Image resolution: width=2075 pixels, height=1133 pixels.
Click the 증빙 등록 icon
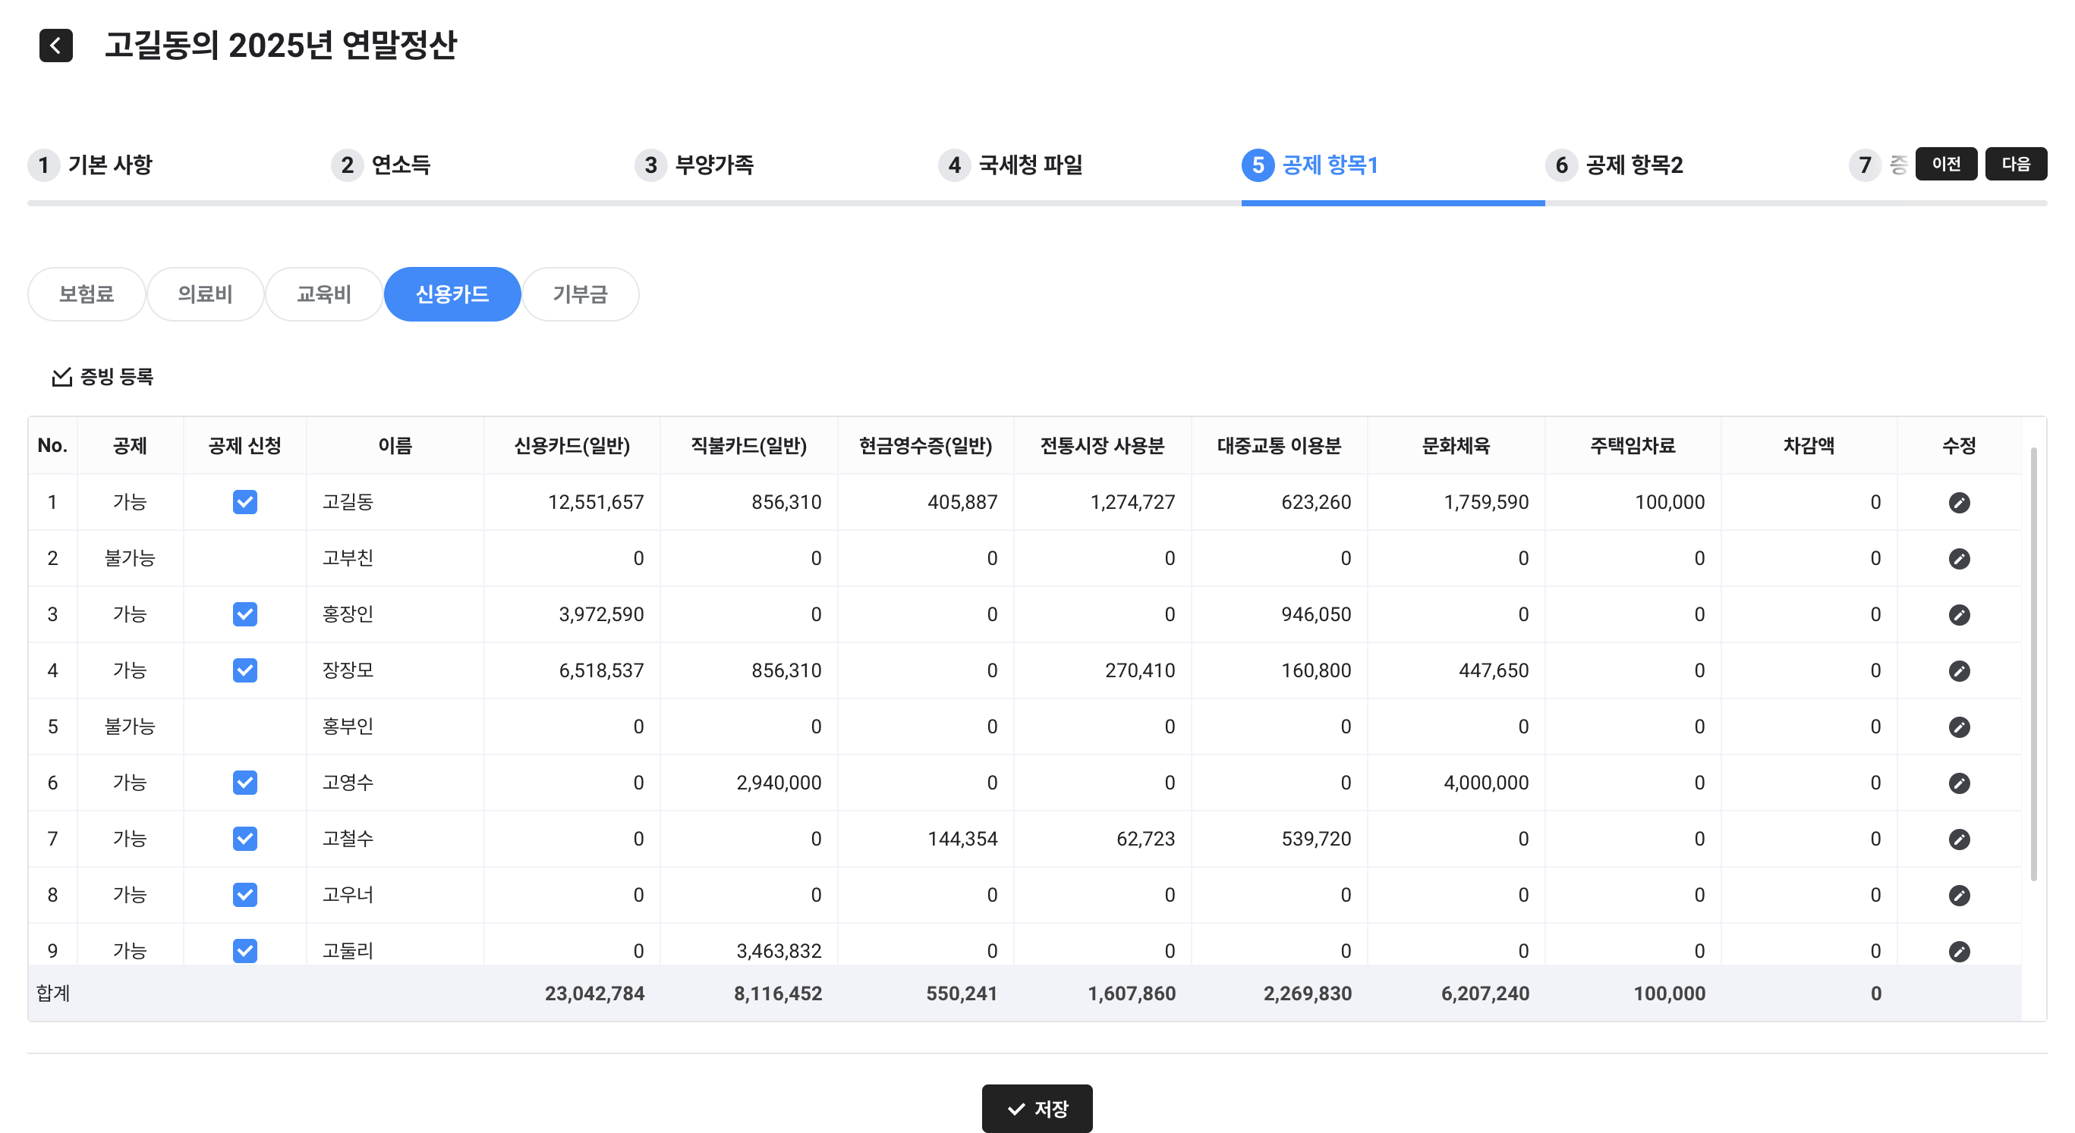click(x=62, y=377)
